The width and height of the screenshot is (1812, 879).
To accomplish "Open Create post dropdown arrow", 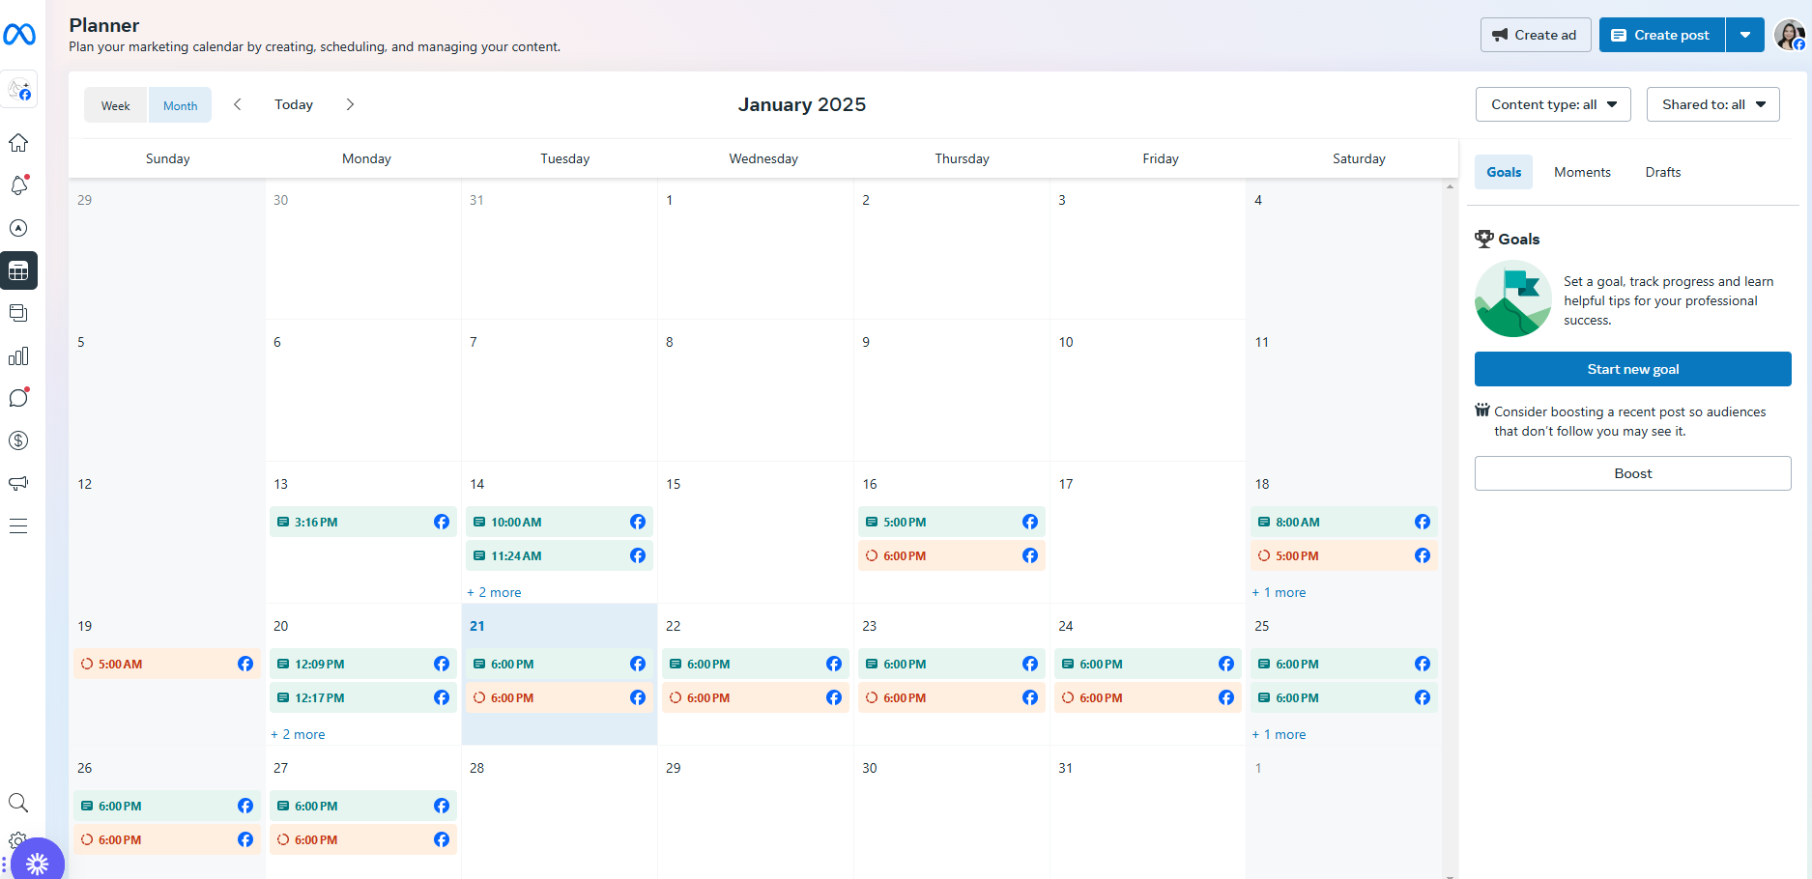I will pos(1745,35).
